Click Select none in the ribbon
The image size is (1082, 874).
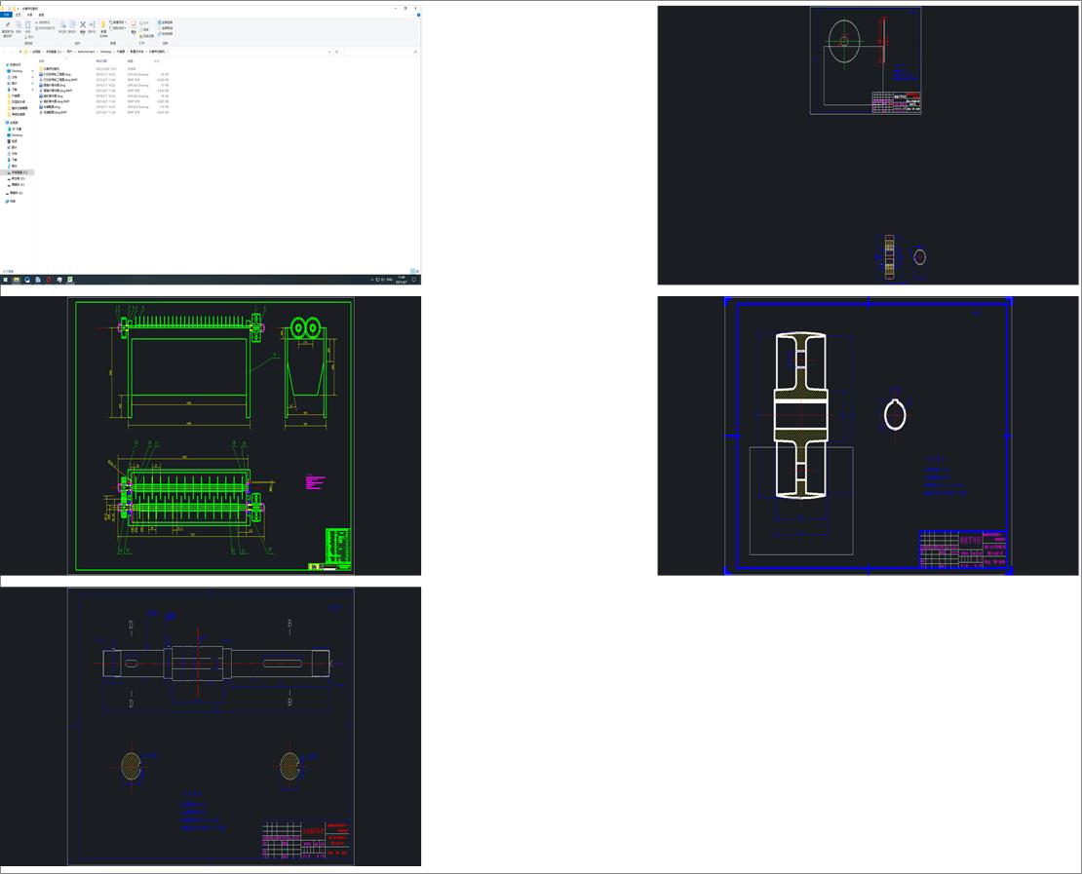[x=165, y=27]
